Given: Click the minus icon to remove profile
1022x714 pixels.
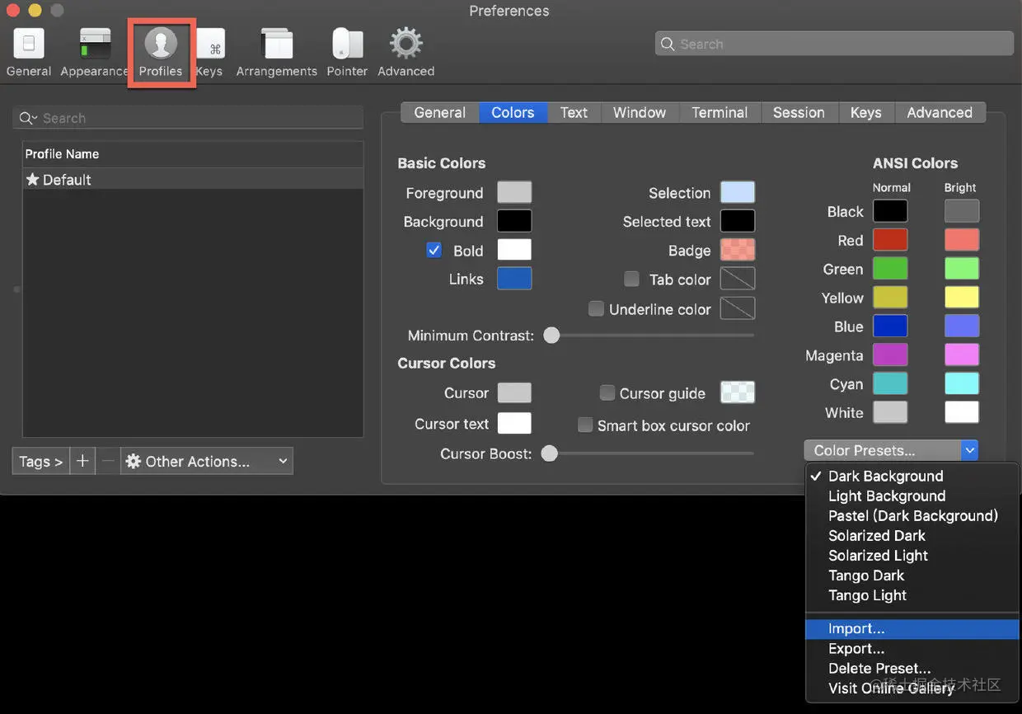Looking at the screenshot, I should click(108, 461).
